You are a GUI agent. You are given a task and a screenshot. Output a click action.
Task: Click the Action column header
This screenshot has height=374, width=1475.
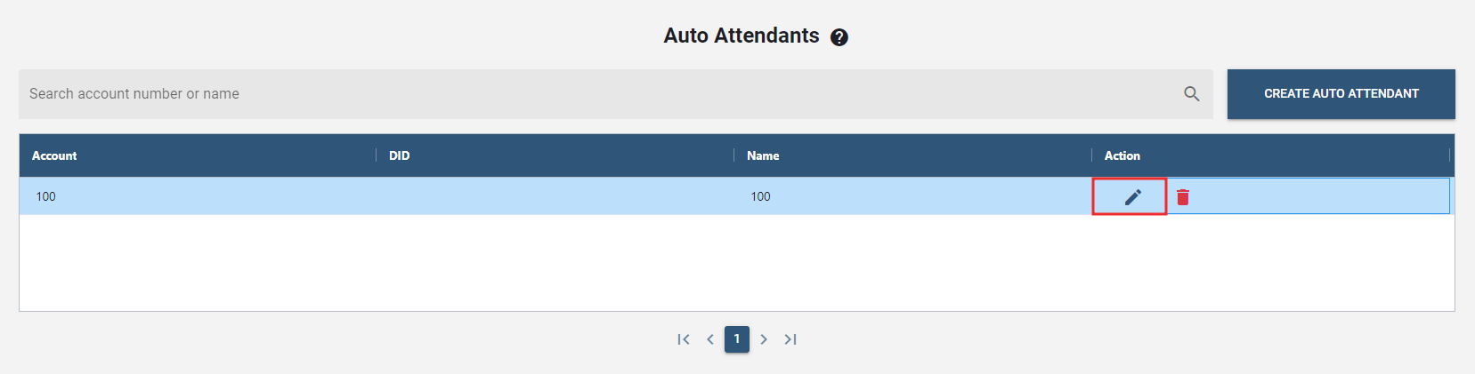pos(1122,155)
